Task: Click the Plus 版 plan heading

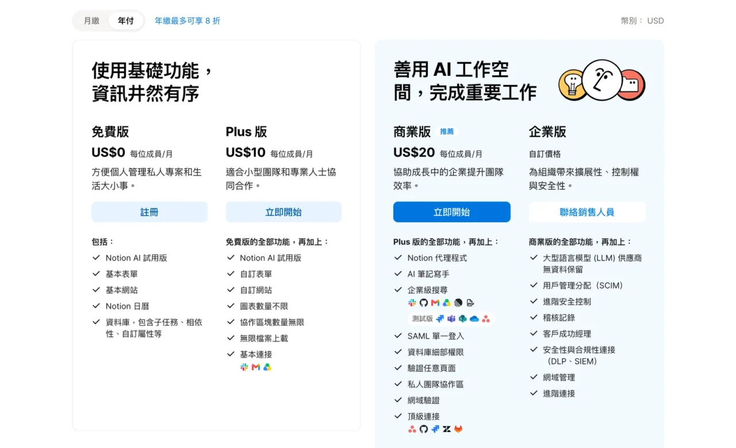Action: click(x=247, y=132)
